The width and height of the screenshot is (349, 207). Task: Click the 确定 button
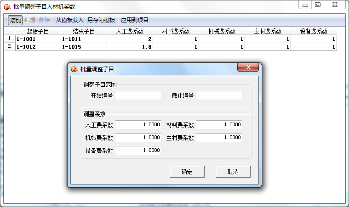coord(187,172)
